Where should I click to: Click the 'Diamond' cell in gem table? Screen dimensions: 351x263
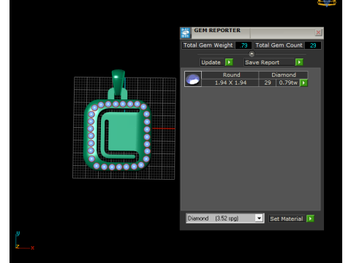point(283,75)
